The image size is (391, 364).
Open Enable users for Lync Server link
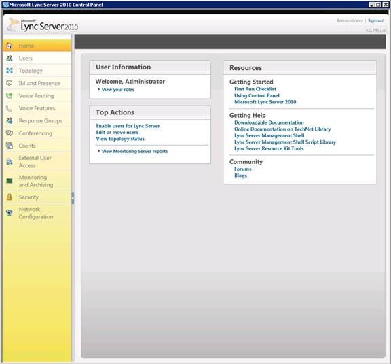pos(128,126)
